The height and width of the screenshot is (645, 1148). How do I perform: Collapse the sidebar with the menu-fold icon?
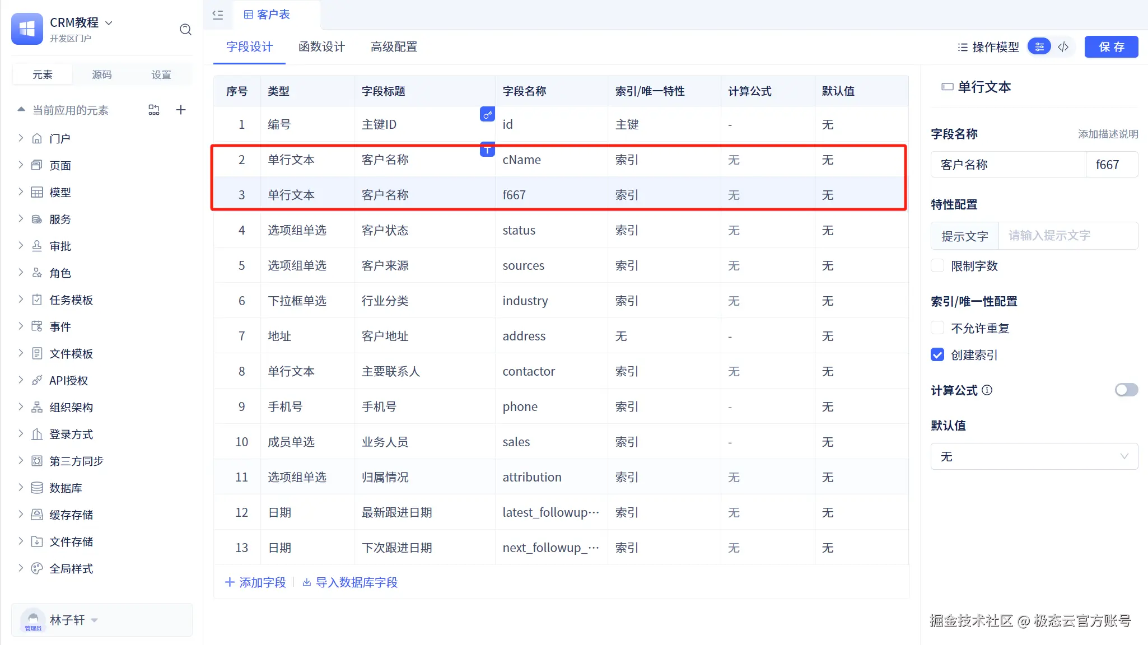(218, 15)
